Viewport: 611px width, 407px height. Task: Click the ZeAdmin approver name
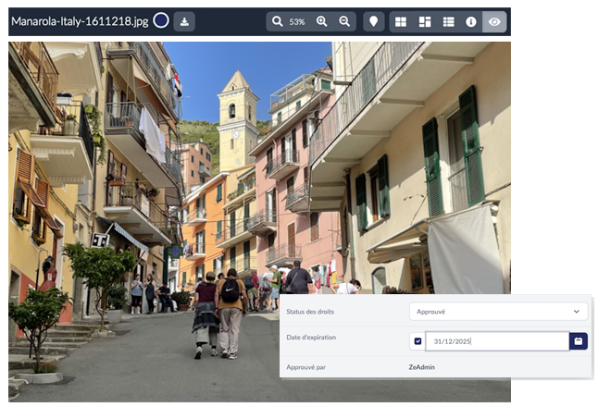[423, 367]
